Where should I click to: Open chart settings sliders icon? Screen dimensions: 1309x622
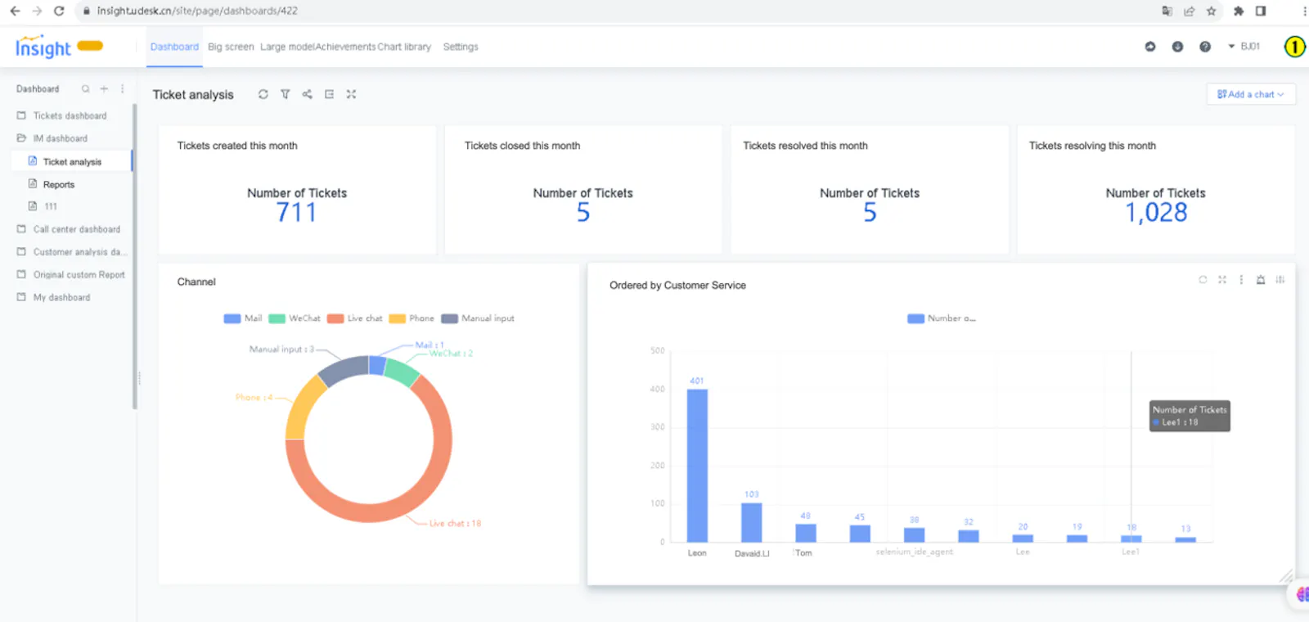click(x=1280, y=279)
